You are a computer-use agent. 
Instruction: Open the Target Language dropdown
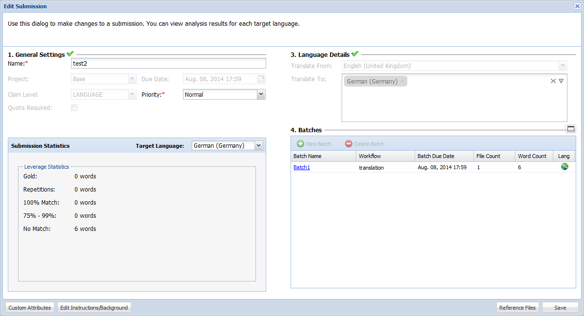pyautogui.click(x=258, y=145)
